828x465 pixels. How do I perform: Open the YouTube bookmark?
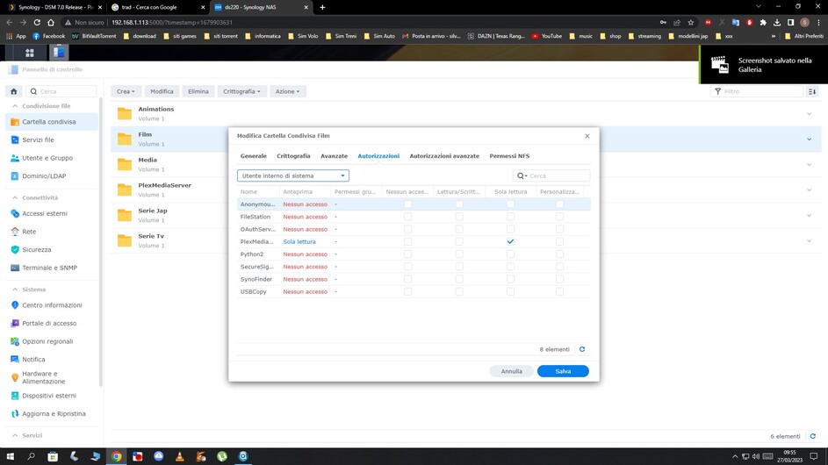(546, 37)
